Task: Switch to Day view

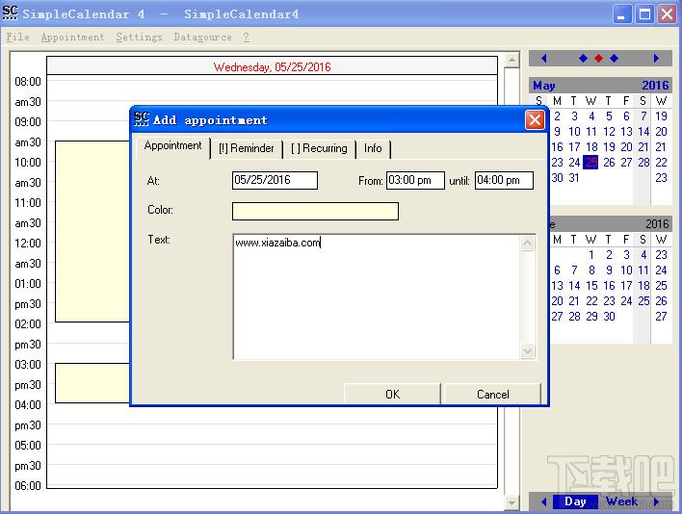Action: [x=575, y=501]
